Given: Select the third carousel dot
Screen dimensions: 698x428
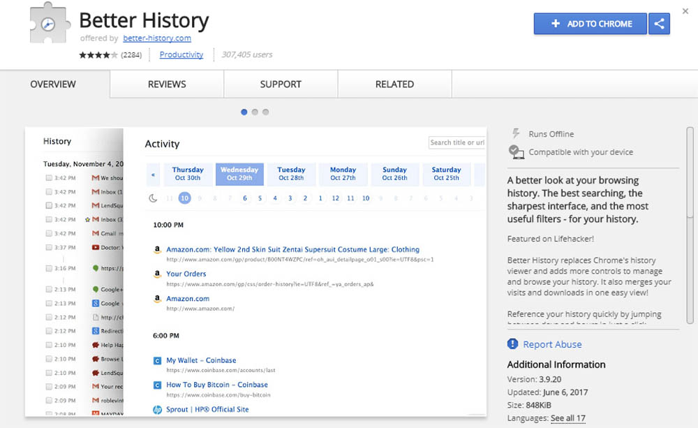Looking at the screenshot, I should [x=266, y=112].
